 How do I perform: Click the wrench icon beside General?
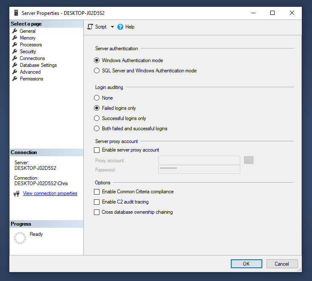[x=15, y=31]
